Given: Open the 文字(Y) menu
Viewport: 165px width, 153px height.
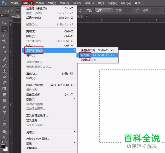Looking at the screenshot, I should (x=64, y=3).
